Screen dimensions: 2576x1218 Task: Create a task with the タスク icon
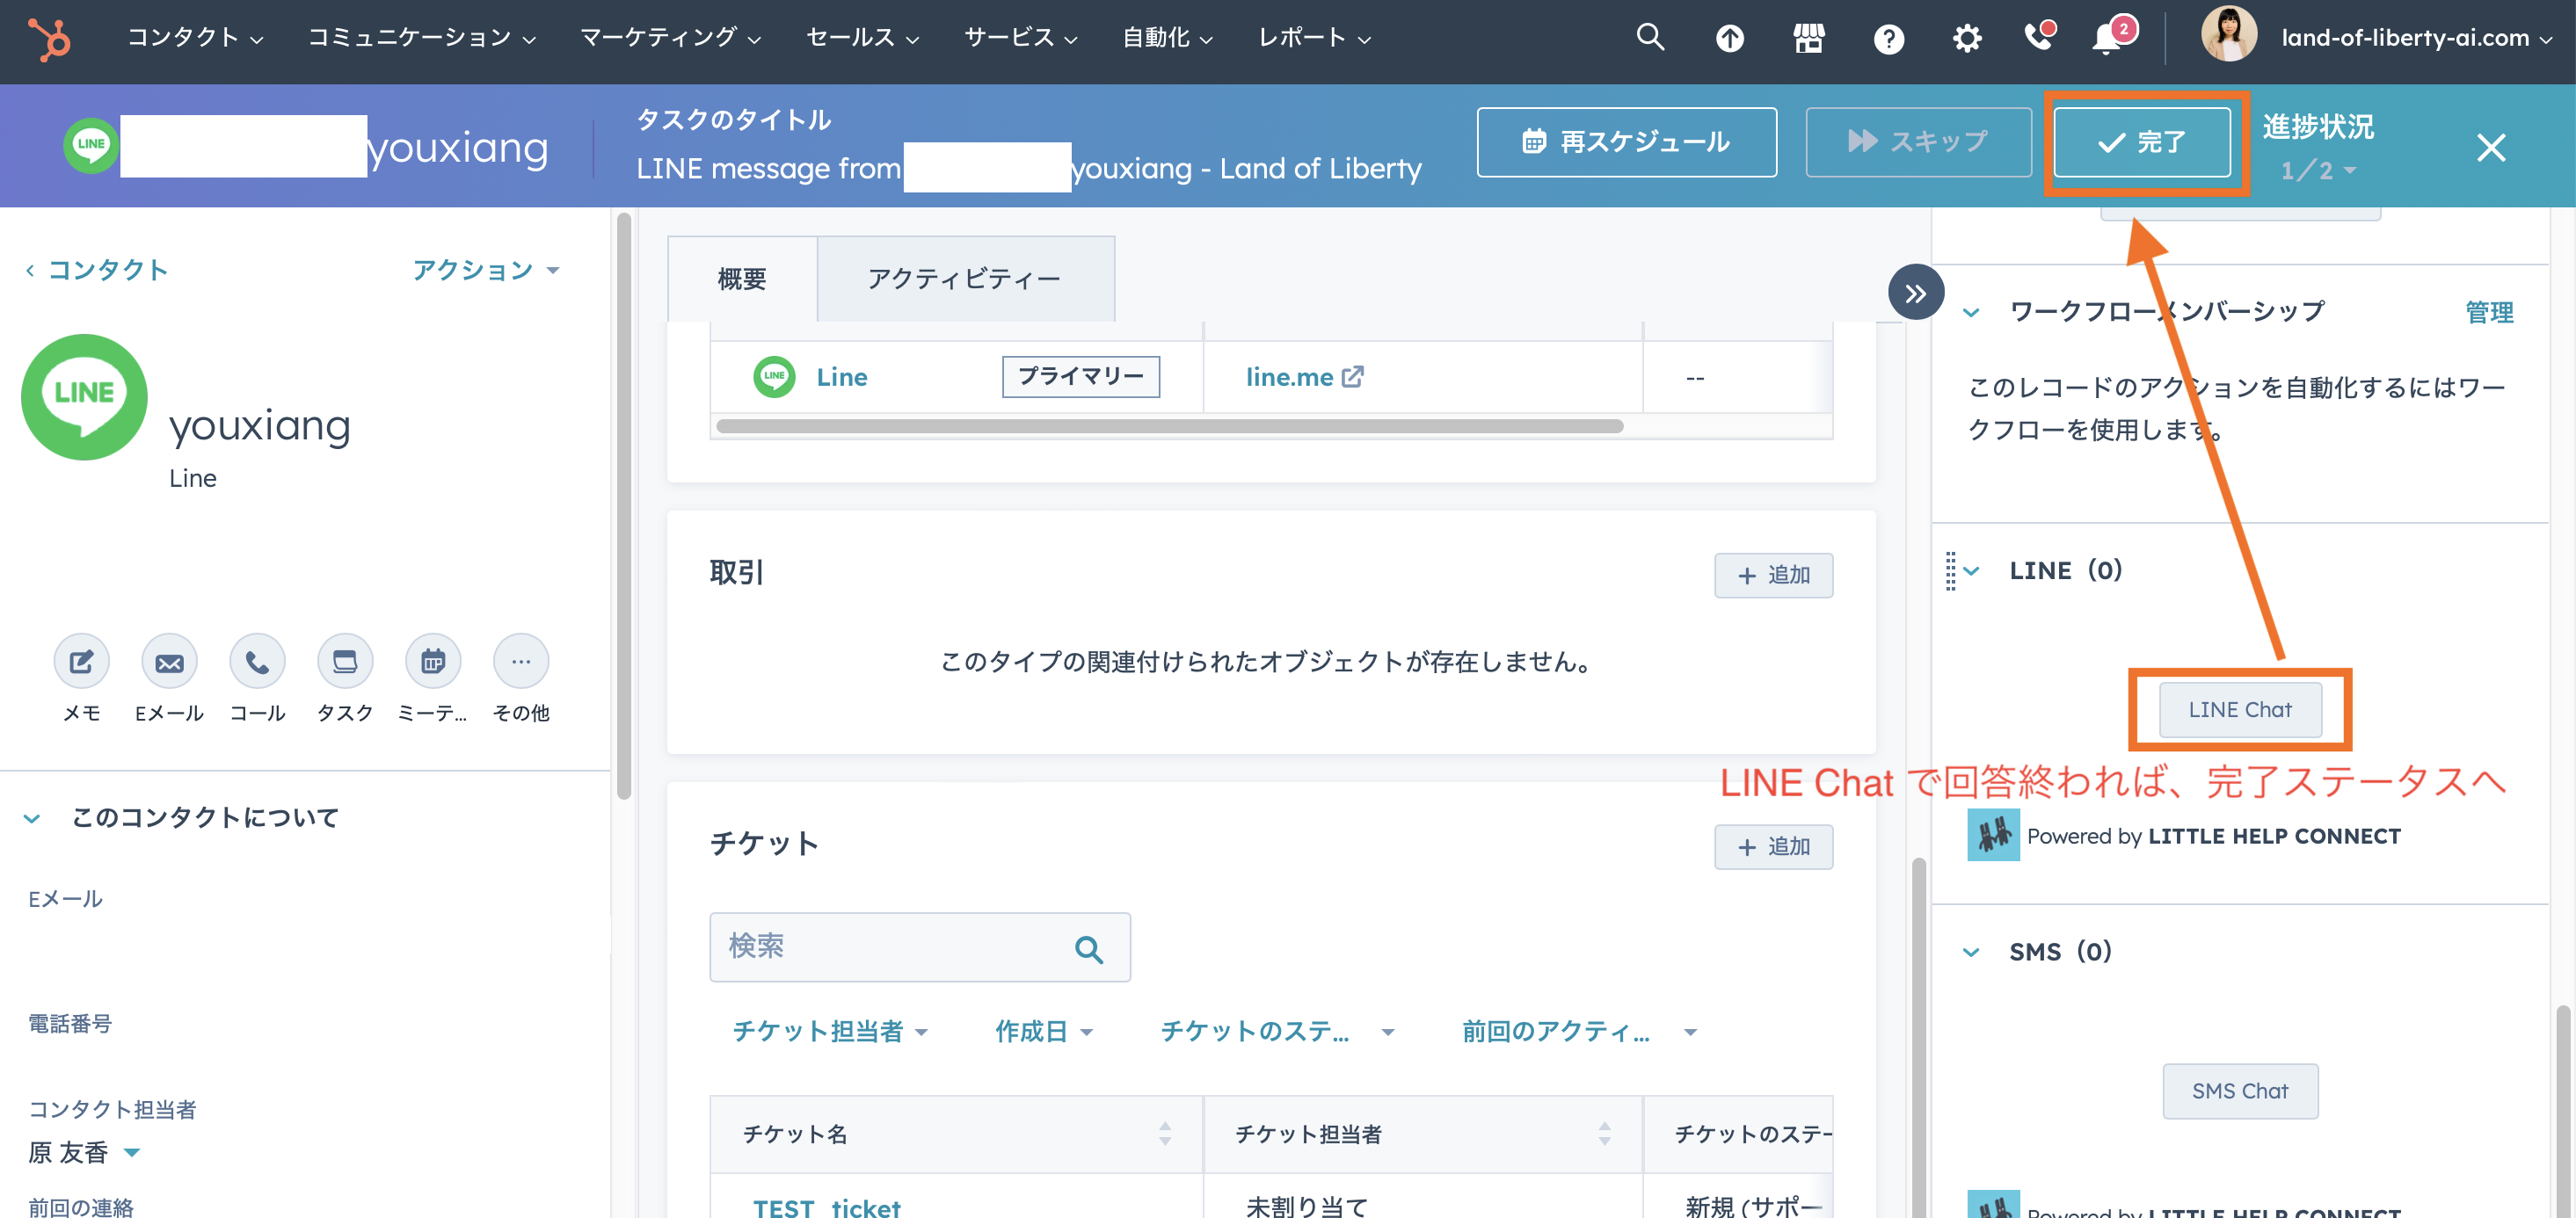[345, 661]
